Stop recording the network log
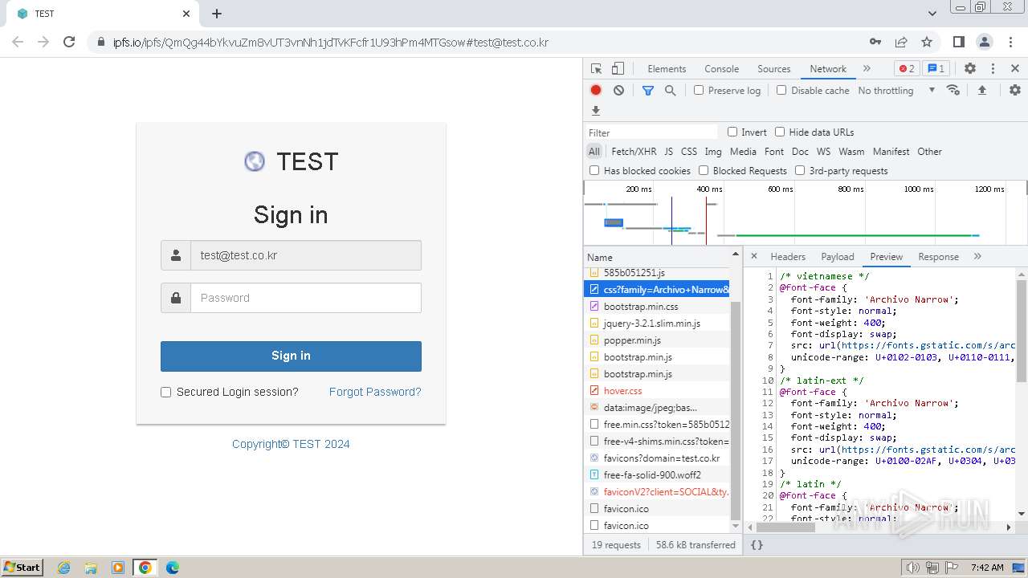This screenshot has width=1028, height=578. [x=596, y=91]
